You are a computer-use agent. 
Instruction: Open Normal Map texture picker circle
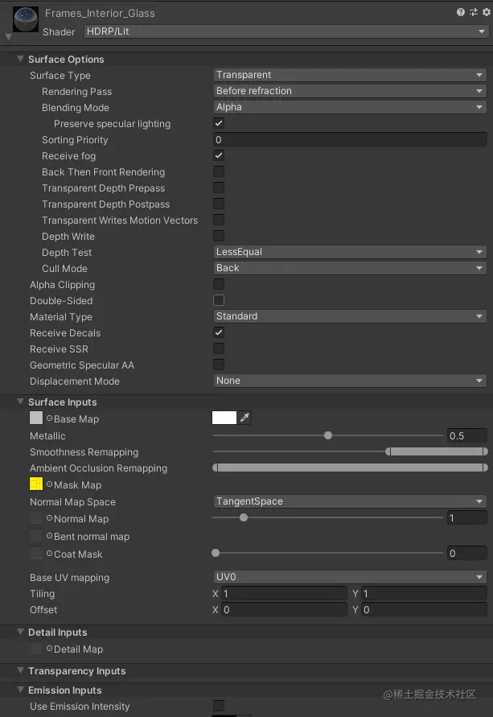(49, 518)
